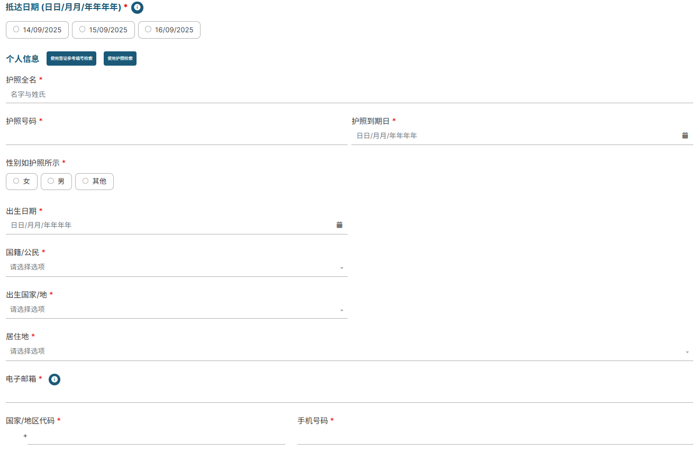Open the calendar icon for 护照到期日
Screen dimensions: 699x451
685,136
